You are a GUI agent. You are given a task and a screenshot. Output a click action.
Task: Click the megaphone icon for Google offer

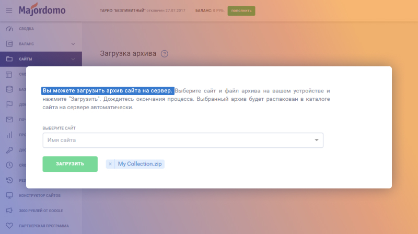[9, 210]
